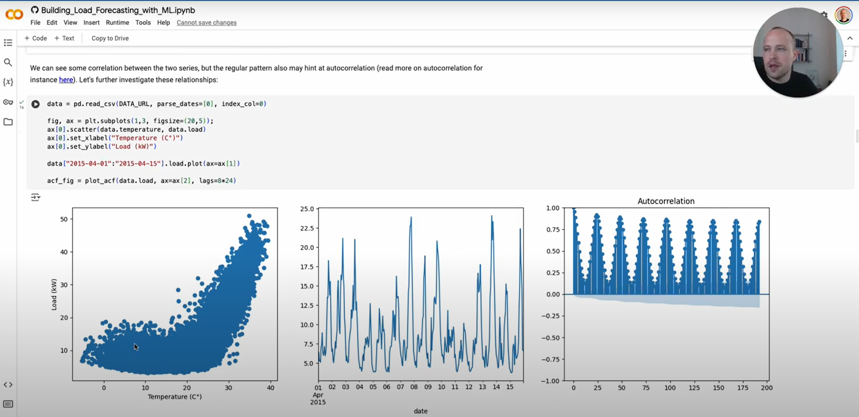Open the Help menu
Viewport: 859px width, 417px height.
(164, 22)
